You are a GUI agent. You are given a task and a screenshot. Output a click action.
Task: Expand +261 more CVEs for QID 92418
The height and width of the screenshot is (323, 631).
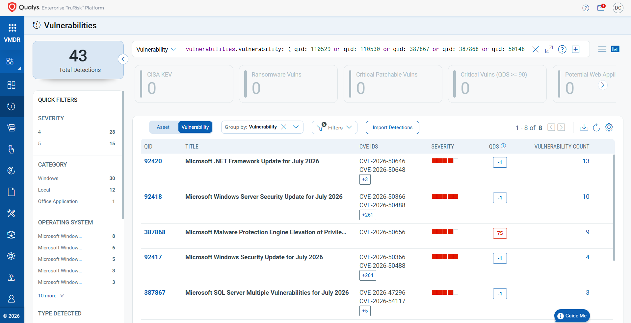click(368, 215)
